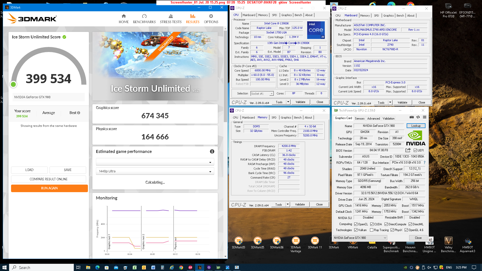The image size is (482, 271).
Task: Click Ice Storm Unlimited banner image
Action: [x=155, y=66]
